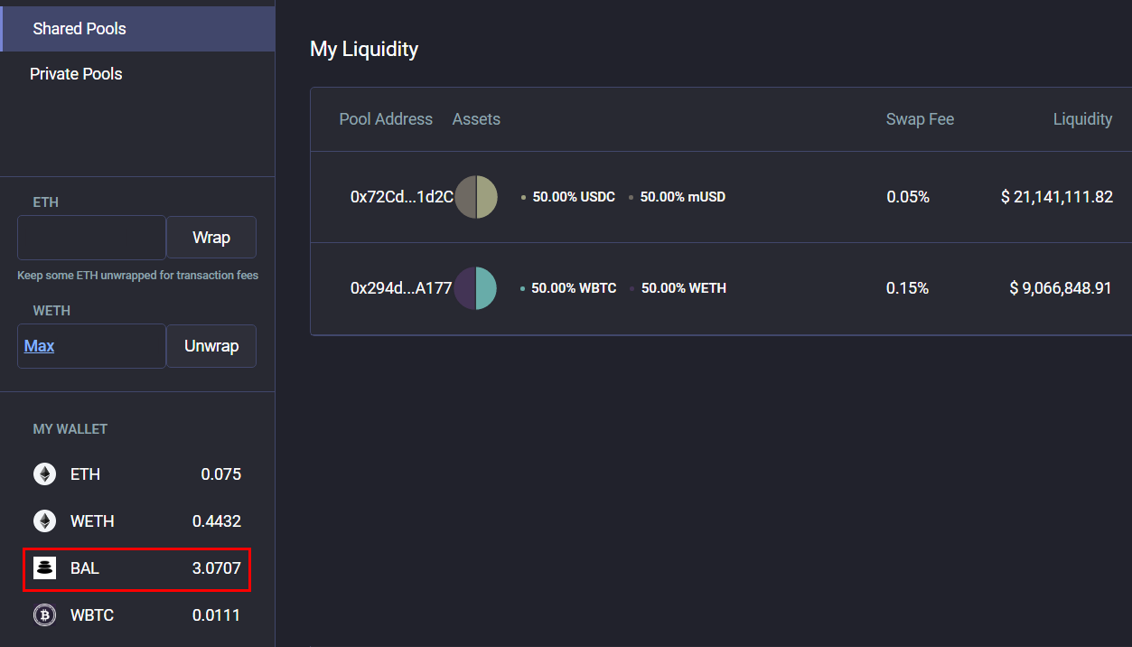Click the ETH token icon in wallet
1132x647 pixels.
pos(44,474)
